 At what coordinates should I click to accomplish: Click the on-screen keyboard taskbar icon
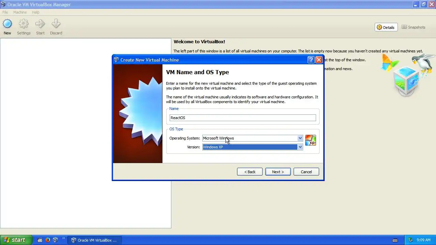(x=395, y=240)
